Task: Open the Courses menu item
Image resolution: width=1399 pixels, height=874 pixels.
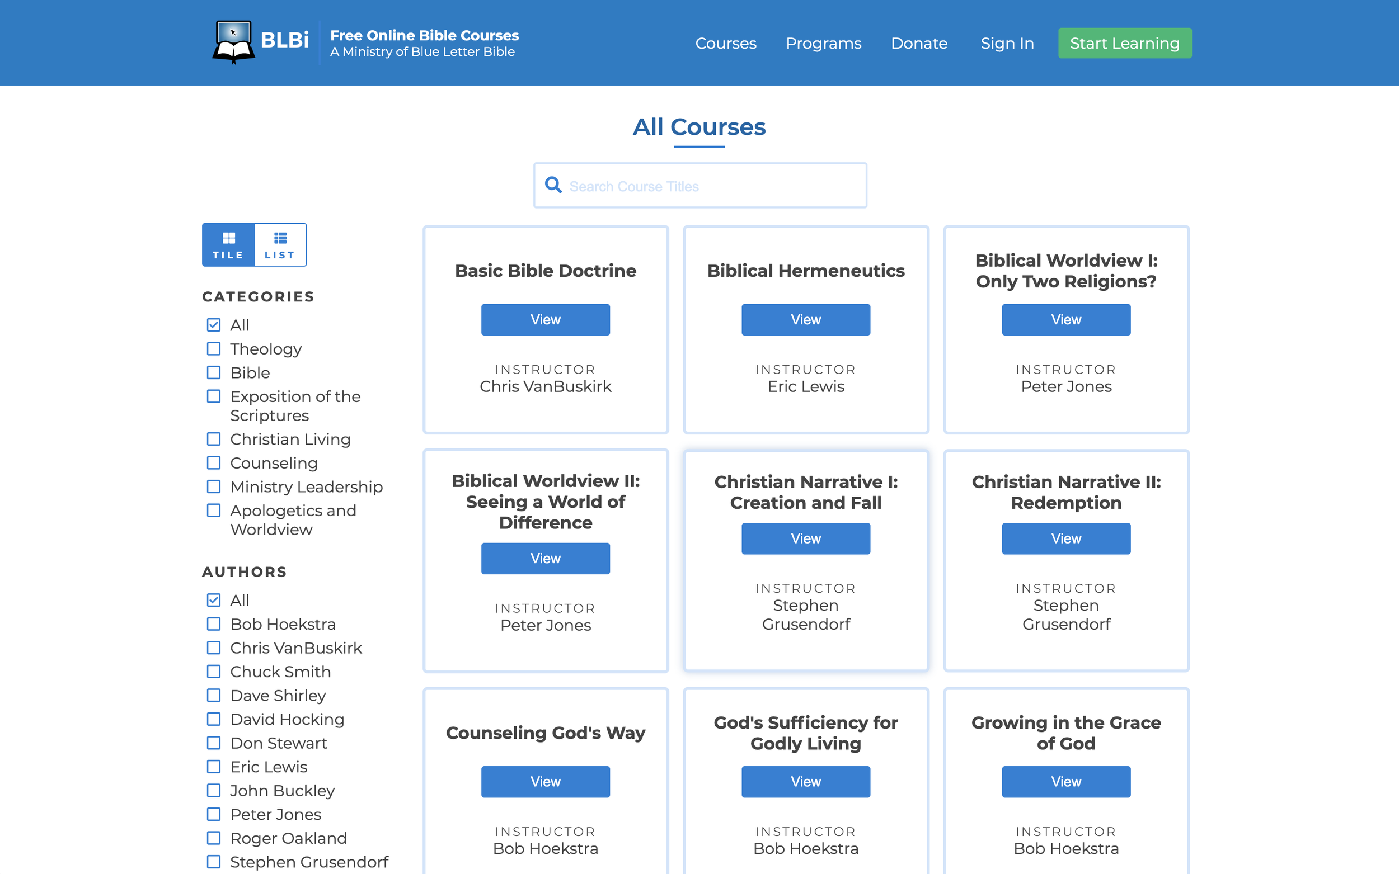Action: (x=725, y=44)
